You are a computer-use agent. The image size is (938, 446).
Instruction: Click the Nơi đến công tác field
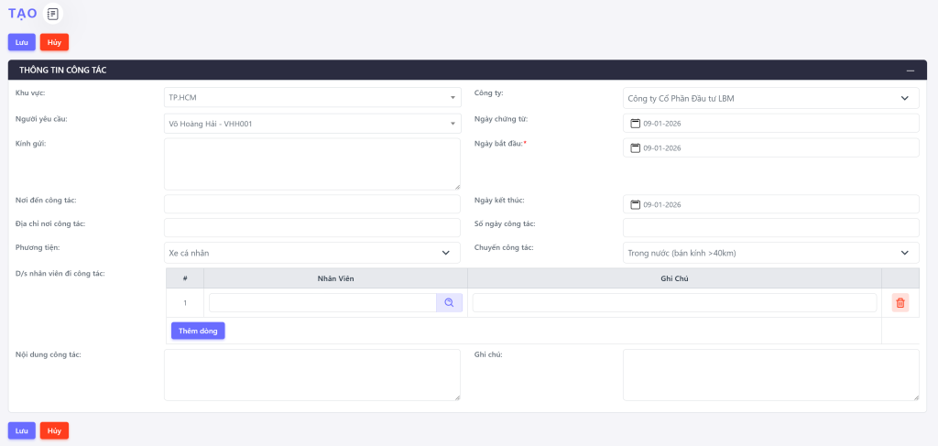(x=311, y=204)
